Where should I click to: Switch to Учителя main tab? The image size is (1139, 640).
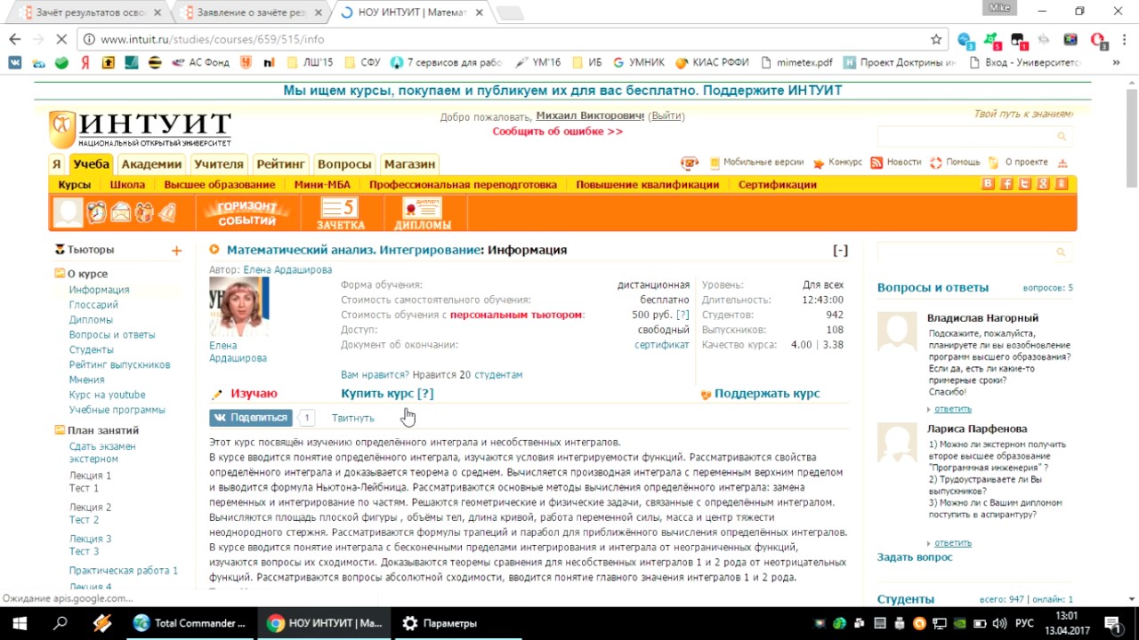[219, 164]
